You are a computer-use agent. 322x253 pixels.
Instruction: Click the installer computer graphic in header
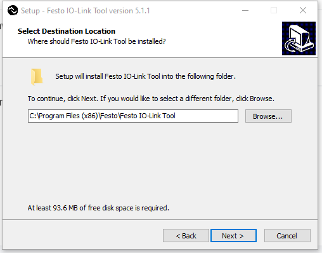pyautogui.click(x=299, y=38)
